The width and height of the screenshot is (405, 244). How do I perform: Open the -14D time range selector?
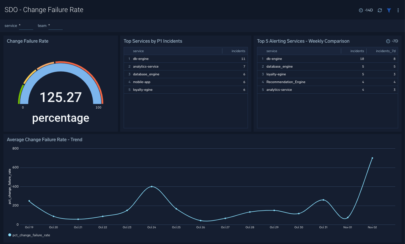[369, 10]
